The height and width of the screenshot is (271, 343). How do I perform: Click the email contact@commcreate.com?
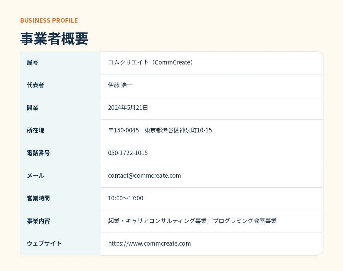[x=145, y=176]
